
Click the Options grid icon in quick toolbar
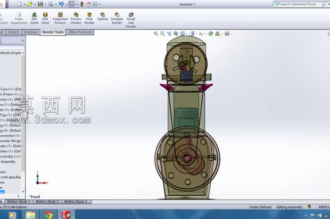(95, 4)
